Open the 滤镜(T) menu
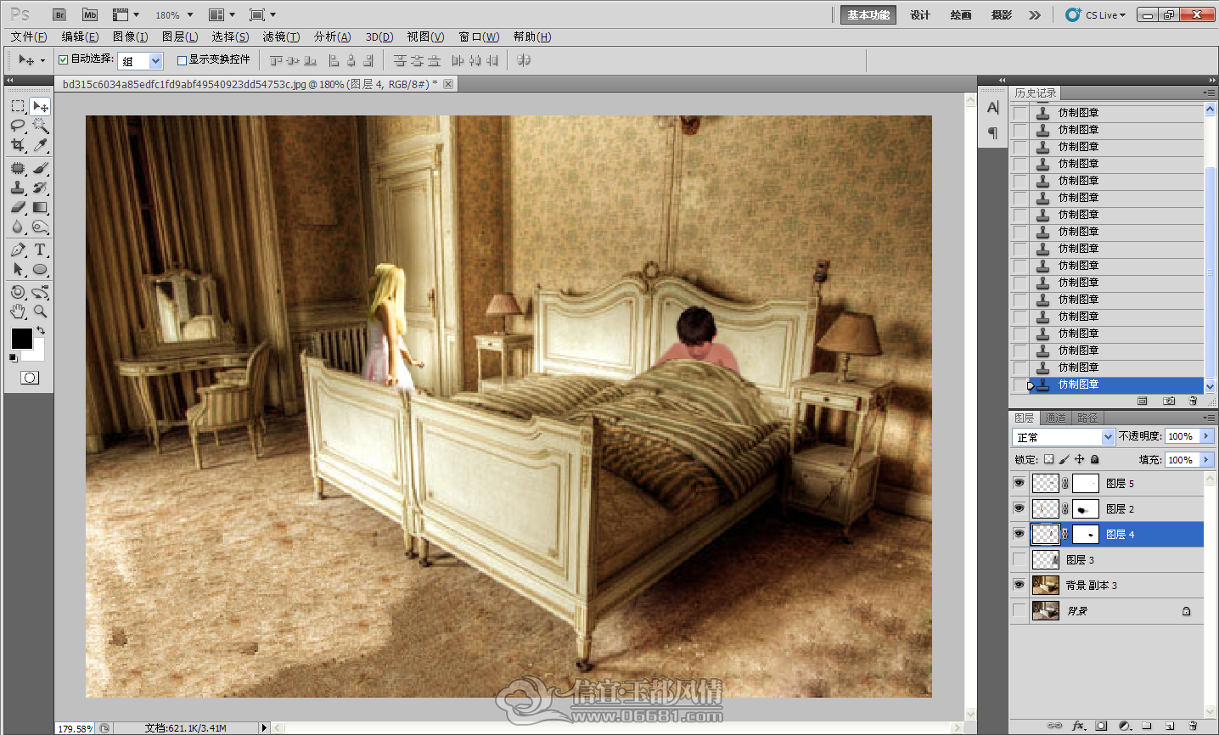Viewport: 1219px width, 735px height. coord(281,36)
